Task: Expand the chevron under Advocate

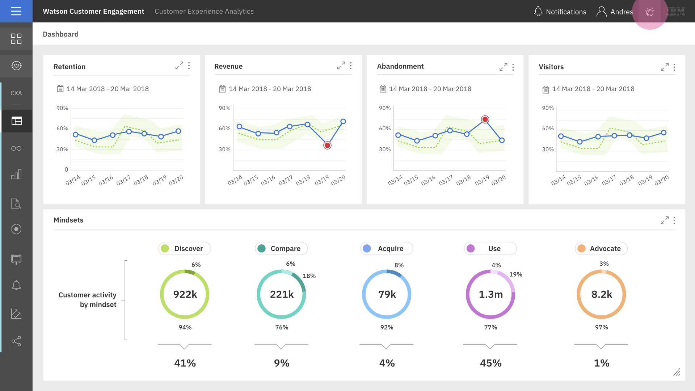Action: click(x=601, y=346)
